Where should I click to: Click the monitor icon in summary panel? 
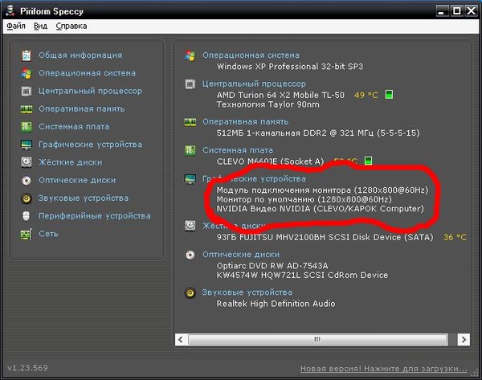pyautogui.click(x=190, y=179)
